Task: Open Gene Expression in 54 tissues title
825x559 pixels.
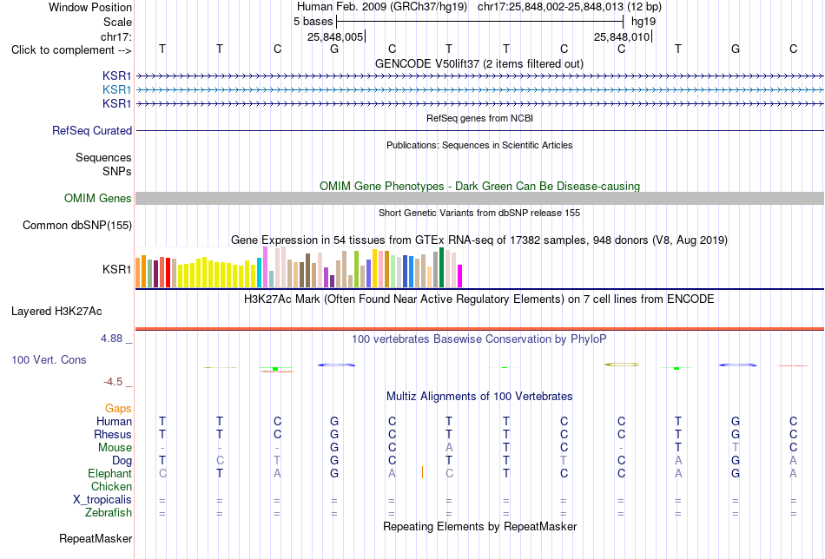Action: point(479,240)
